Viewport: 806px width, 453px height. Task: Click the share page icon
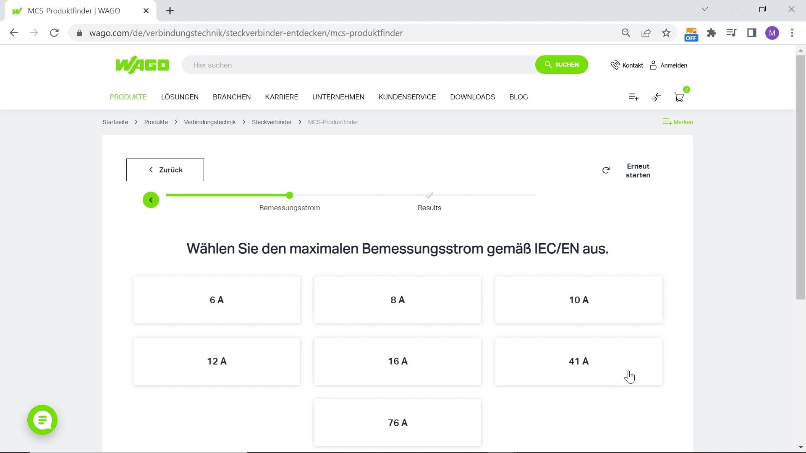click(x=646, y=33)
